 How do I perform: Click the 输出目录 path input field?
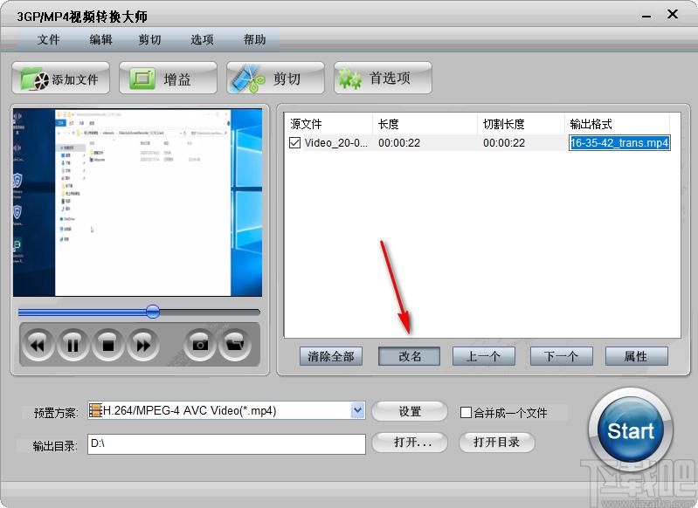[226, 443]
